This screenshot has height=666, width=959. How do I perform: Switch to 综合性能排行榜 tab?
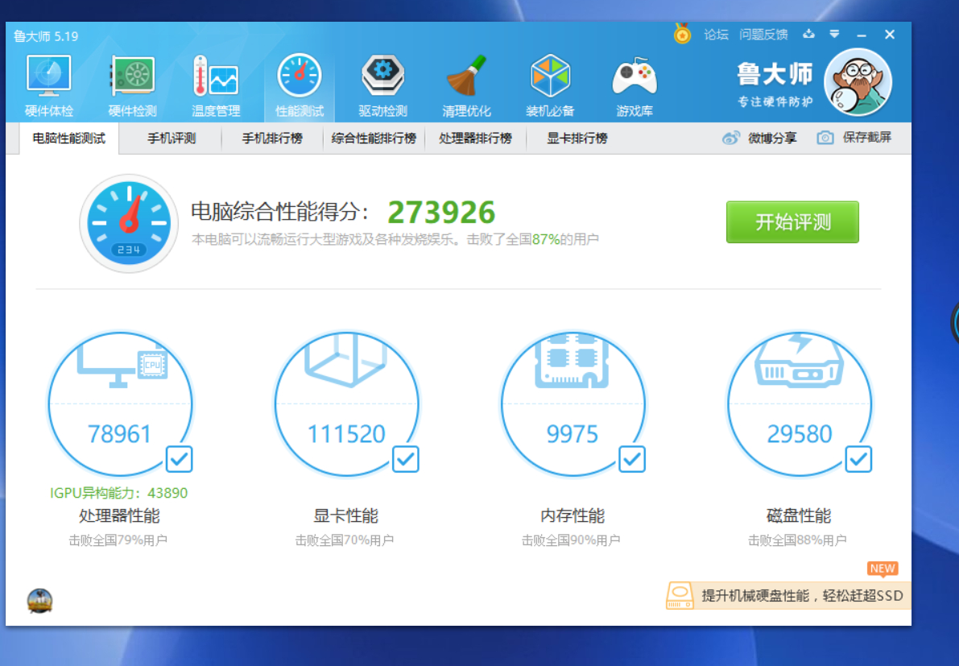click(x=374, y=139)
